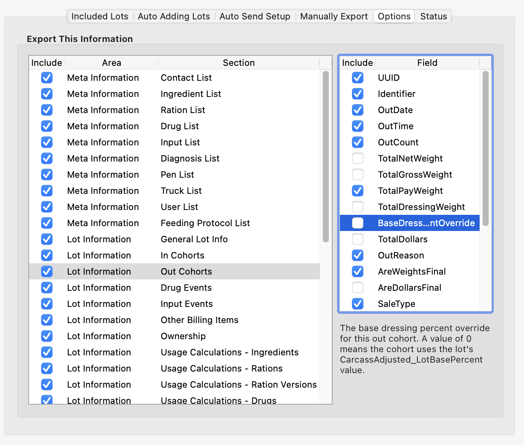Image resolution: width=524 pixels, height=445 pixels.
Task: Toggle the OutTime field checkbox
Action: click(358, 126)
